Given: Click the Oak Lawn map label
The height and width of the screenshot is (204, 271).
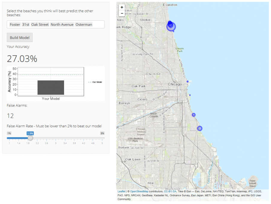Looking at the screenshot, I should click(x=133, y=159).
